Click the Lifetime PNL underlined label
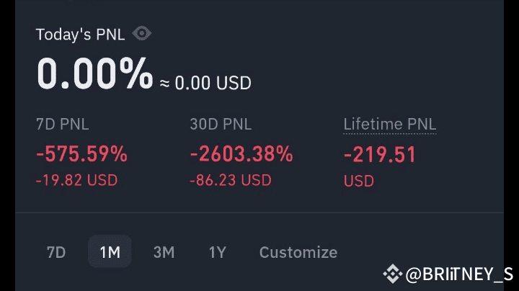This screenshot has width=519, height=291. [389, 124]
